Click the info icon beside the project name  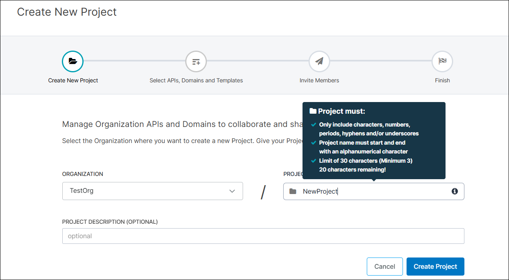click(454, 191)
